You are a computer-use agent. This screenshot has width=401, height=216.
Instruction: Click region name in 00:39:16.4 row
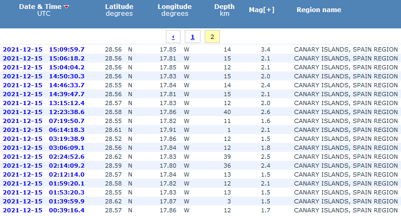[346, 210]
